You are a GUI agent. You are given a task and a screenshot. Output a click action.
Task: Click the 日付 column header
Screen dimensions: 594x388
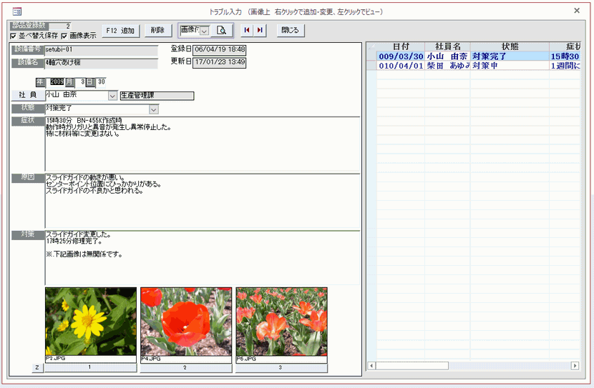[401, 46]
